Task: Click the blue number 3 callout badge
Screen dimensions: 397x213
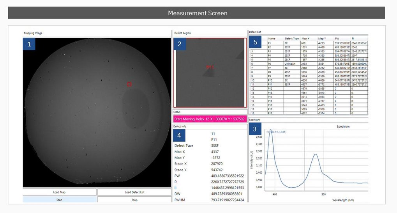Action: (x=255, y=129)
